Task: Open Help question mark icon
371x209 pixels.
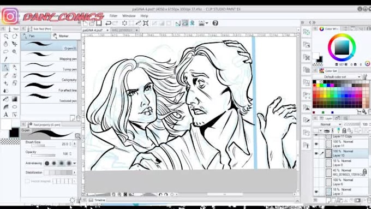Action: tap(215, 23)
